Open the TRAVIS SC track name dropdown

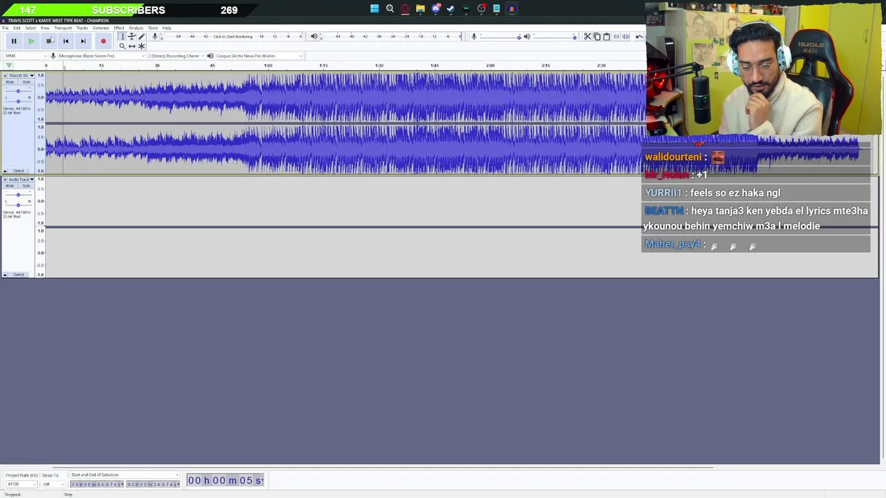pos(21,75)
